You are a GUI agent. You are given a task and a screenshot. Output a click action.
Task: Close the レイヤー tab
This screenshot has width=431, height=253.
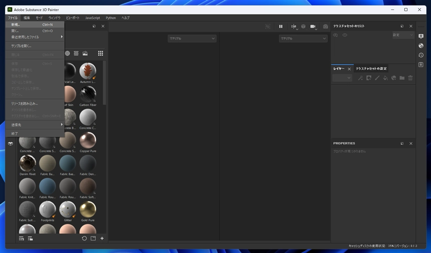coord(349,69)
